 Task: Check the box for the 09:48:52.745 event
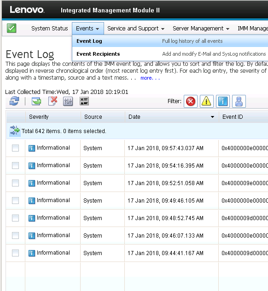pyautogui.click(x=15, y=218)
